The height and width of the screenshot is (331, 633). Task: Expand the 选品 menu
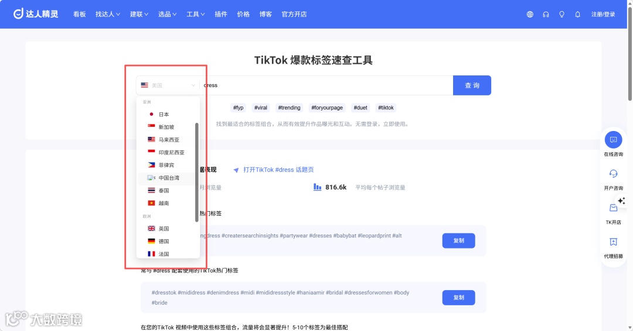pyautogui.click(x=167, y=14)
